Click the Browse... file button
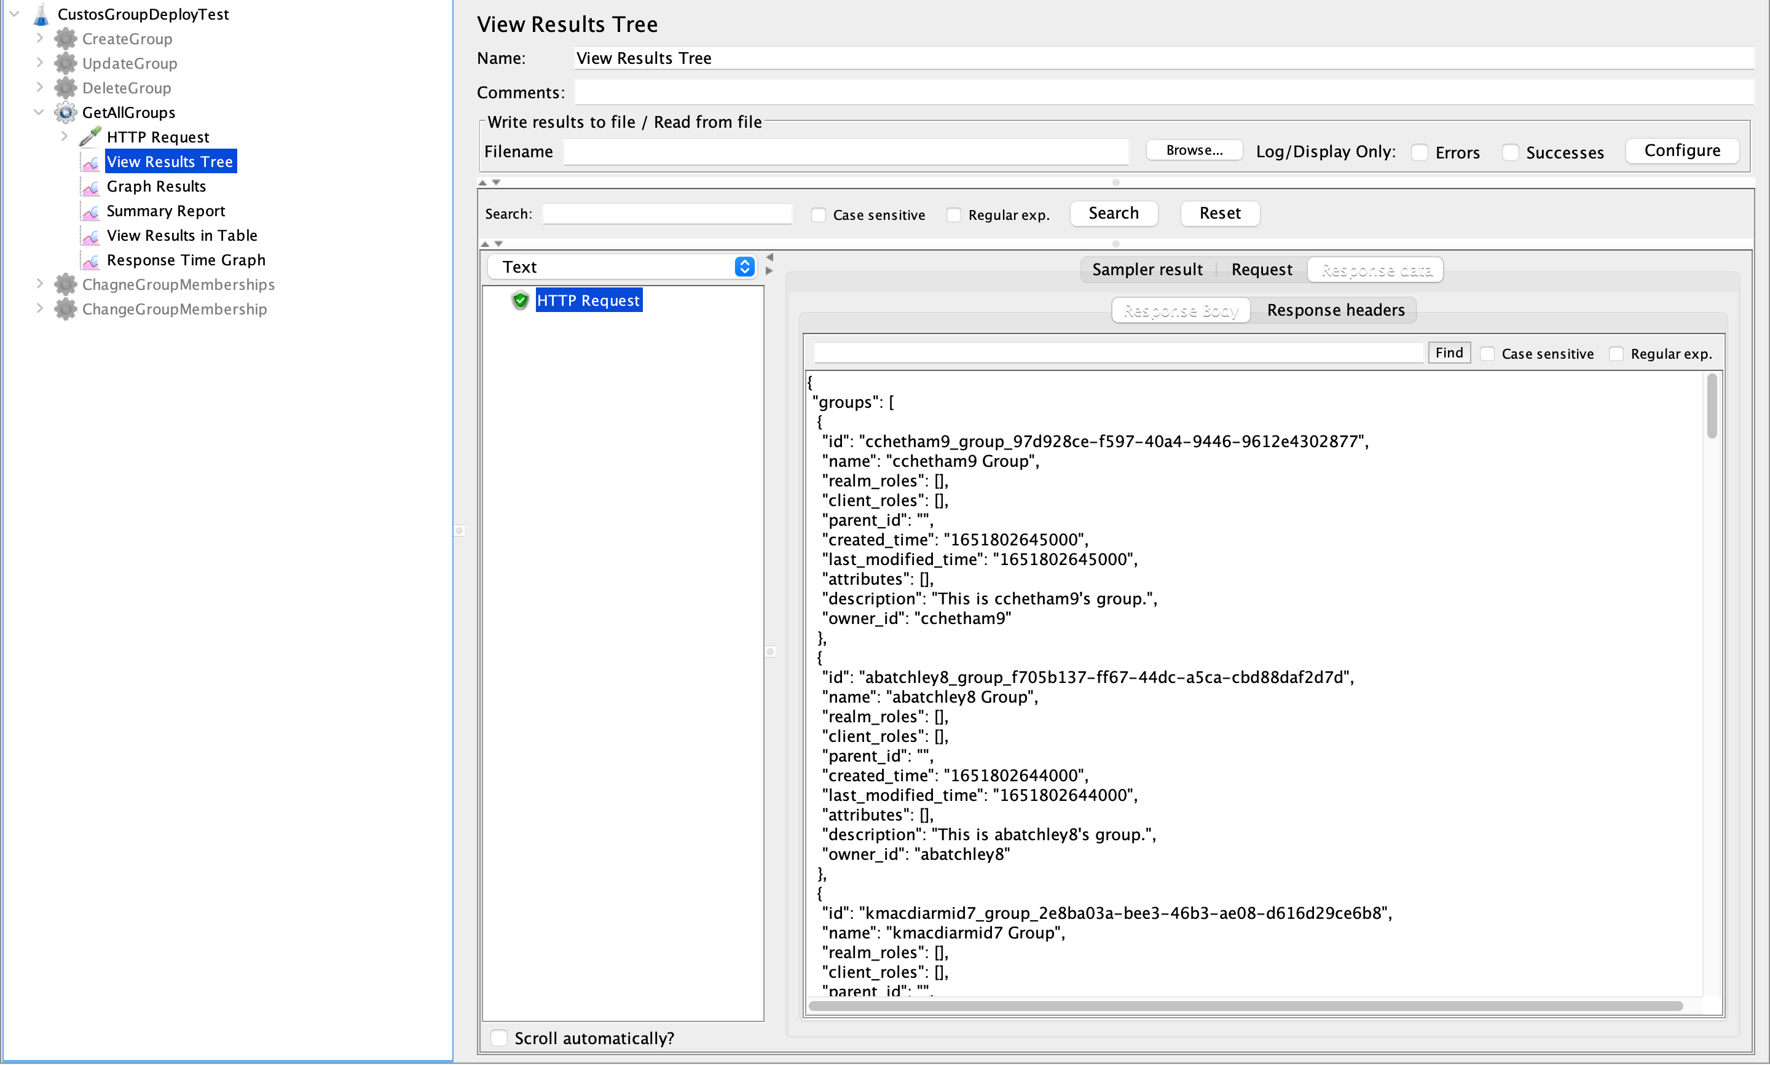 pyautogui.click(x=1194, y=150)
